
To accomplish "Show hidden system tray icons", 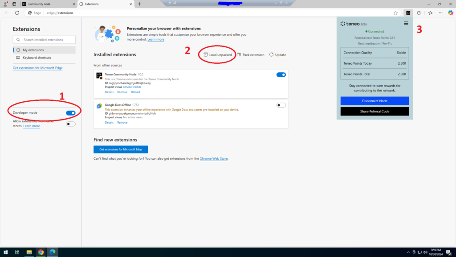I will tap(408, 253).
